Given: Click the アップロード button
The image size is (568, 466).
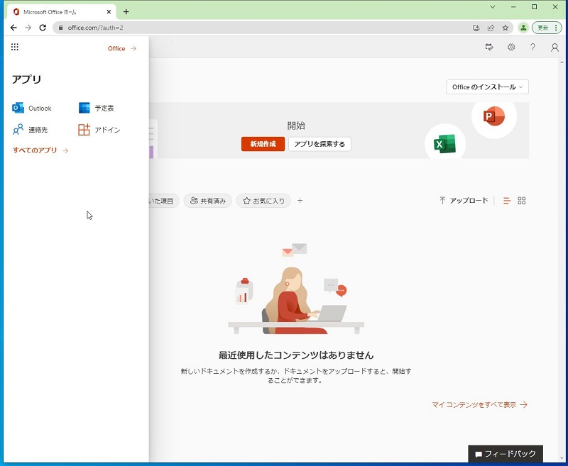Looking at the screenshot, I should pyautogui.click(x=464, y=201).
